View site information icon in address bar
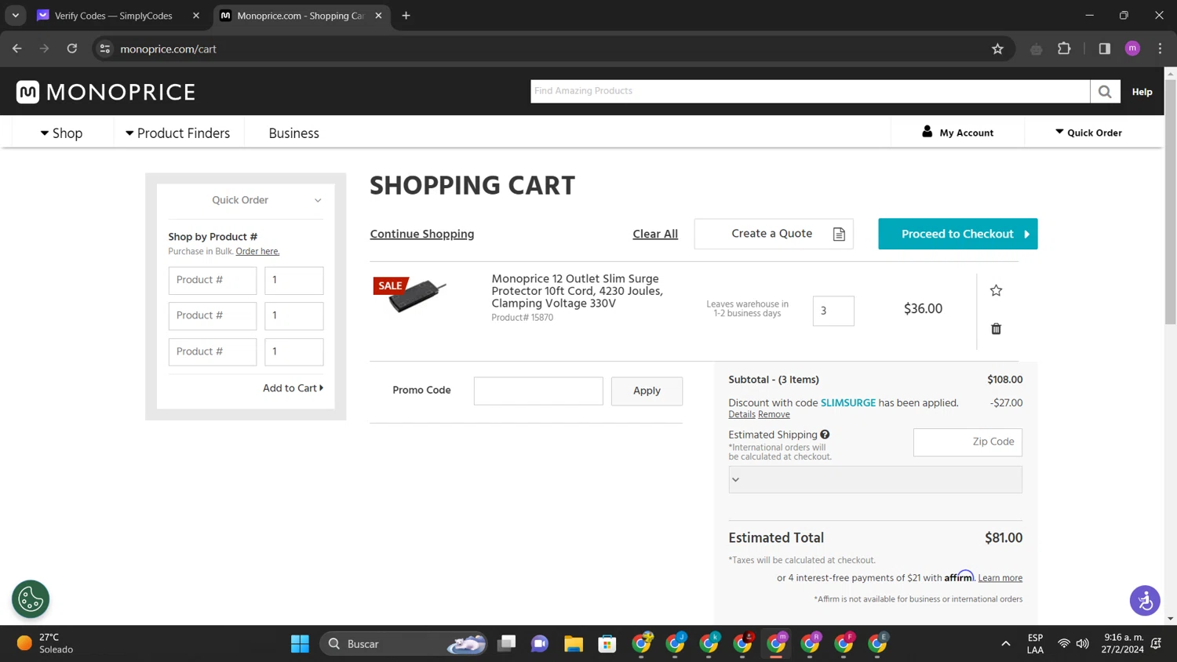Image resolution: width=1177 pixels, height=662 pixels. [x=104, y=49]
